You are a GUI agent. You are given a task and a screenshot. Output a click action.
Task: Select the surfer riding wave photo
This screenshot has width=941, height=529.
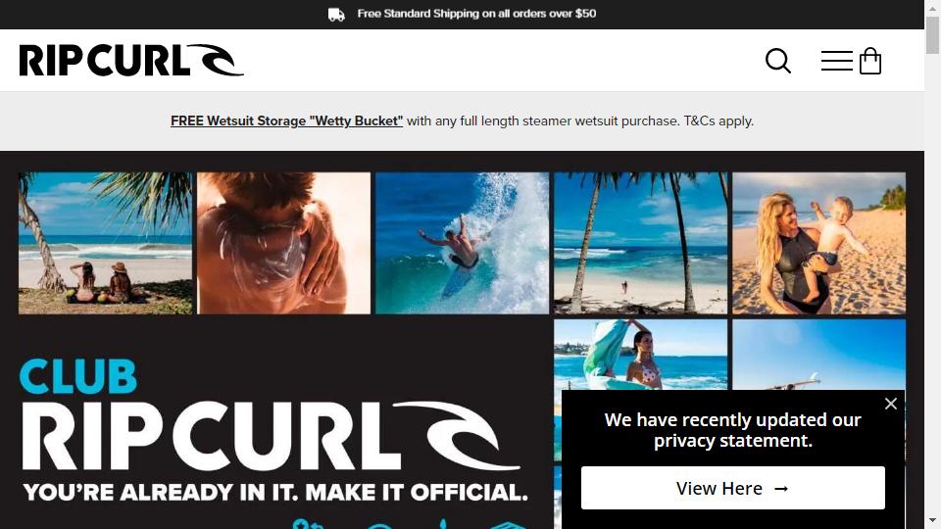(462, 243)
